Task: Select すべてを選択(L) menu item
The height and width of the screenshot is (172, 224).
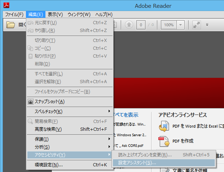Action: tap(70, 74)
